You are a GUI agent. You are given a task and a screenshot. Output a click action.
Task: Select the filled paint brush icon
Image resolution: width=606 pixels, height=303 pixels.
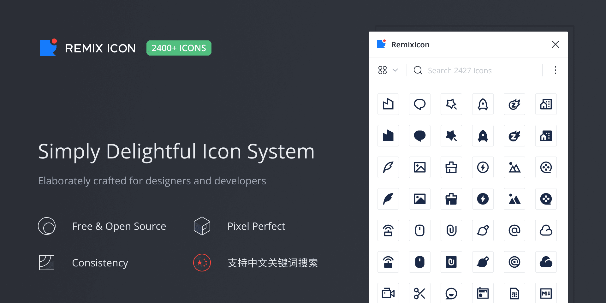tap(483, 262)
